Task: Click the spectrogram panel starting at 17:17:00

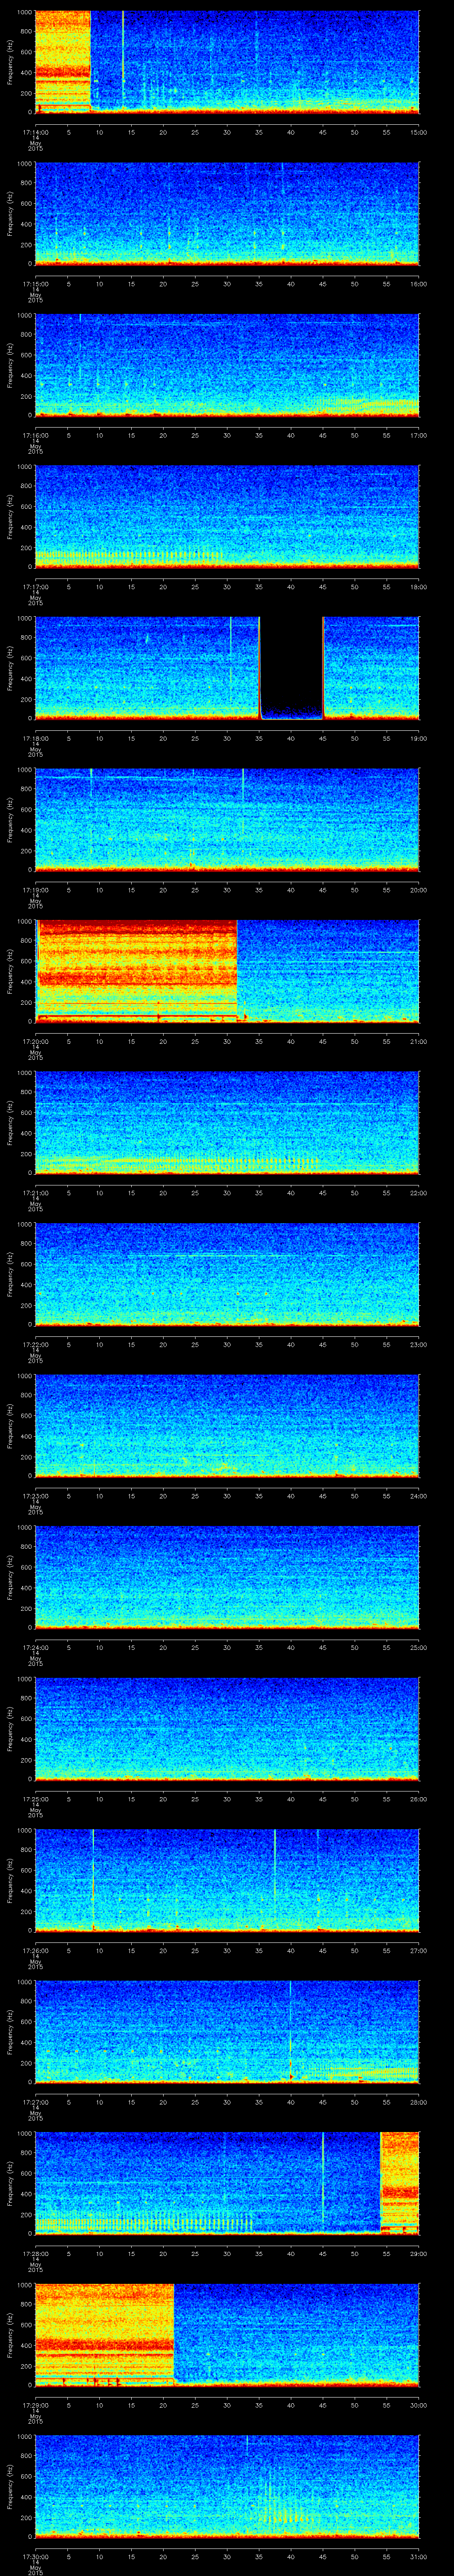Action: 227,517
